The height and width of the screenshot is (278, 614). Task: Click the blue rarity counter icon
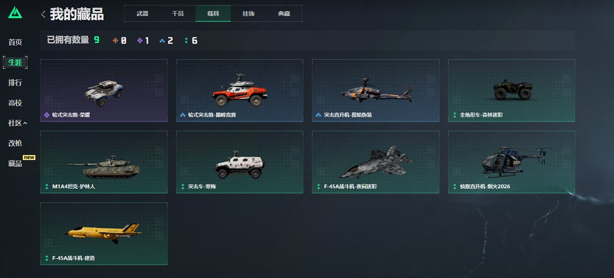(162, 41)
